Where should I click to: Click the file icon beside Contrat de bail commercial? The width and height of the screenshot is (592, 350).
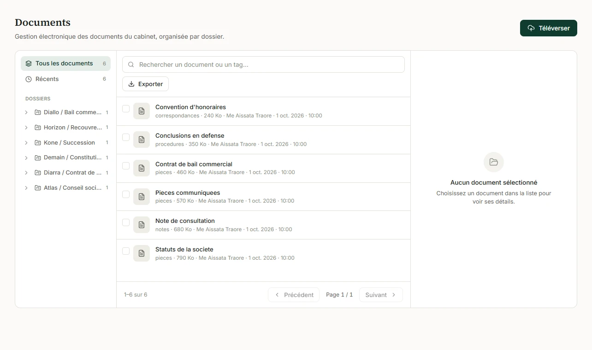(142, 168)
